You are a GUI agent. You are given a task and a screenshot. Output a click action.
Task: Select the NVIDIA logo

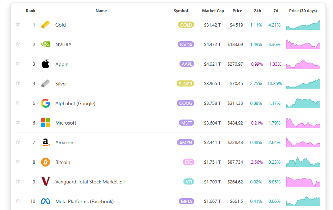pos(45,44)
